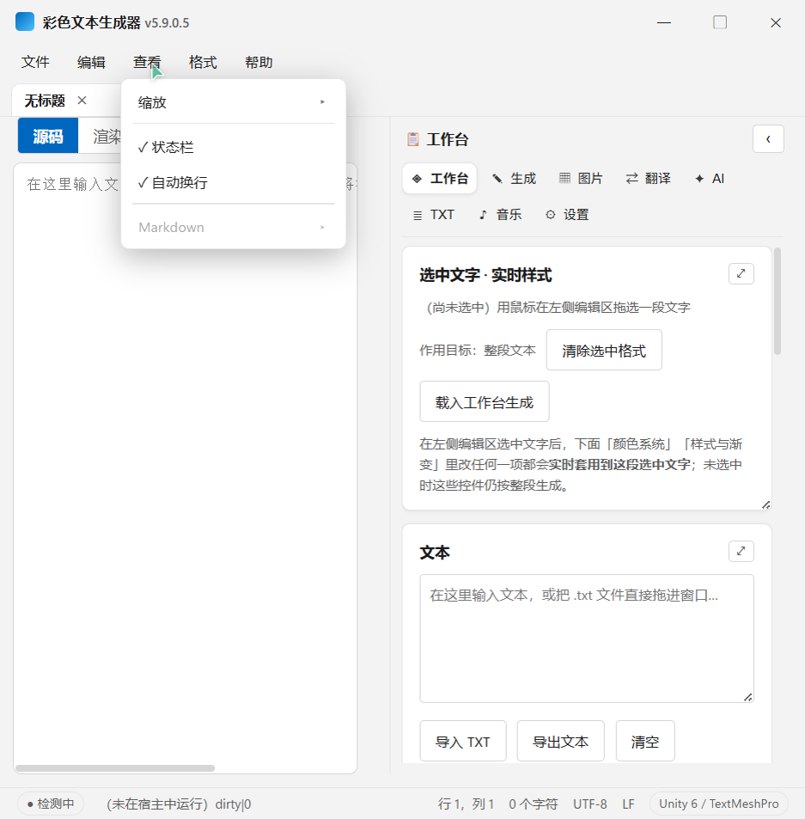This screenshot has height=819, width=805.
Task: Click into the 文本 input area
Action: (x=587, y=639)
